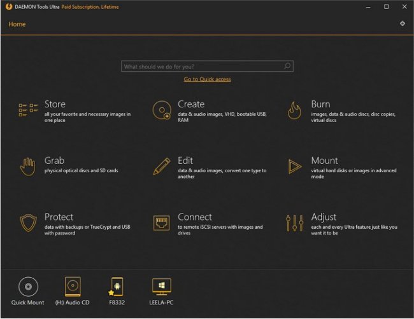The width and height of the screenshot is (414, 319).
Task: Click the search magnifier icon
Action: click(x=287, y=66)
